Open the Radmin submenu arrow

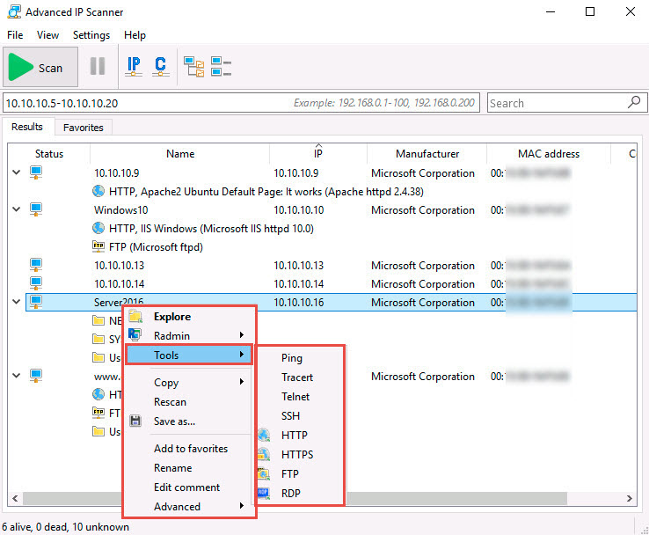242,335
